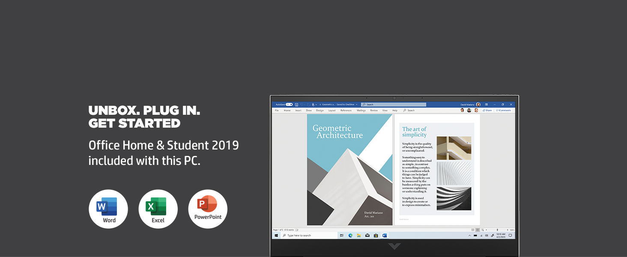Select the Print Layout view icon
Screen dimensions: 627x257
tap(478, 230)
